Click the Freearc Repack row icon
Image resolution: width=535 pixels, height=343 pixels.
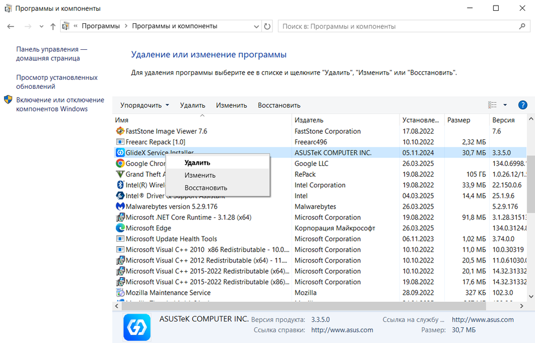tap(120, 142)
